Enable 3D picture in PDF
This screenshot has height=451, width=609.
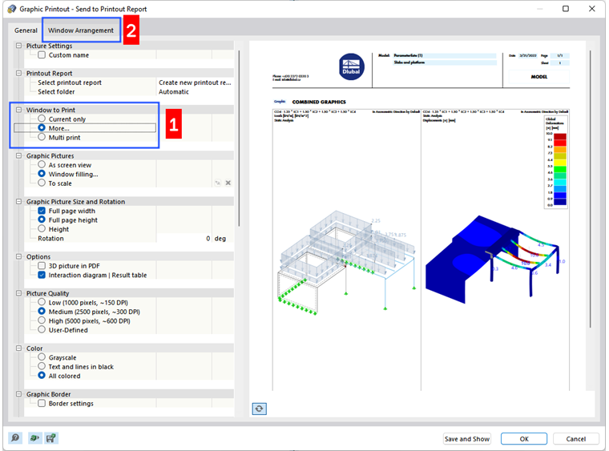[42, 266]
